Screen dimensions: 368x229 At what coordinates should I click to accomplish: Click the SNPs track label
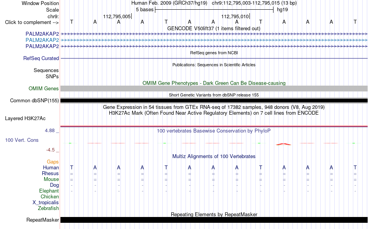coord(52,76)
